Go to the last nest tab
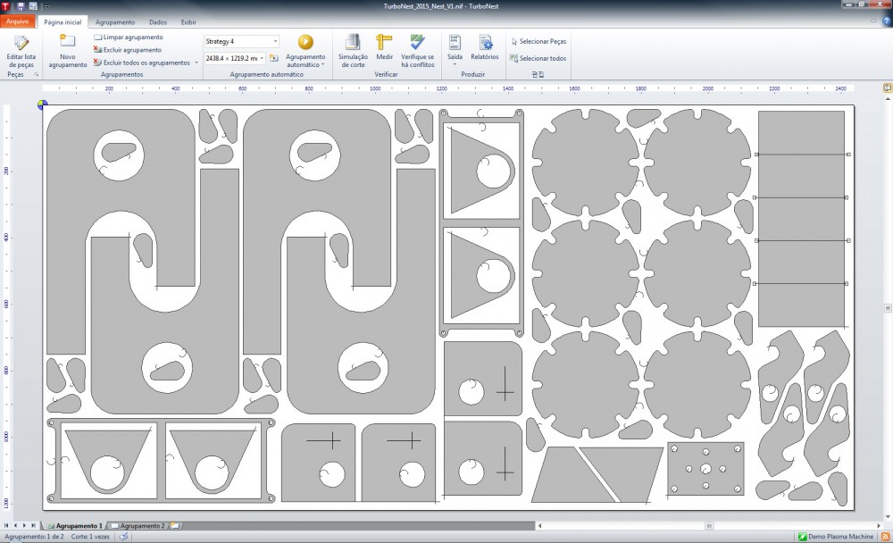The image size is (893, 543). click(x=33, y=525)
